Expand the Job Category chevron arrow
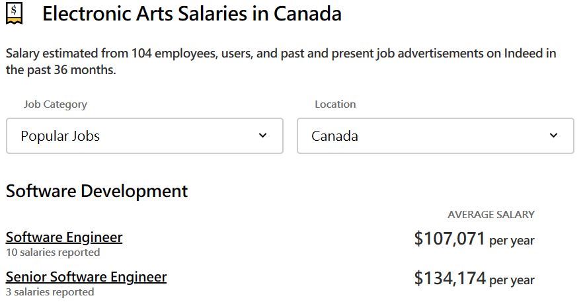583x308 pixels. (x=262, y=135)
